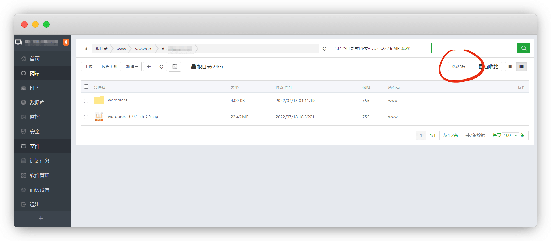Open 安全 security settings
Screen dimensions: 551x241
pyautogui.click(x=35, y=132)
